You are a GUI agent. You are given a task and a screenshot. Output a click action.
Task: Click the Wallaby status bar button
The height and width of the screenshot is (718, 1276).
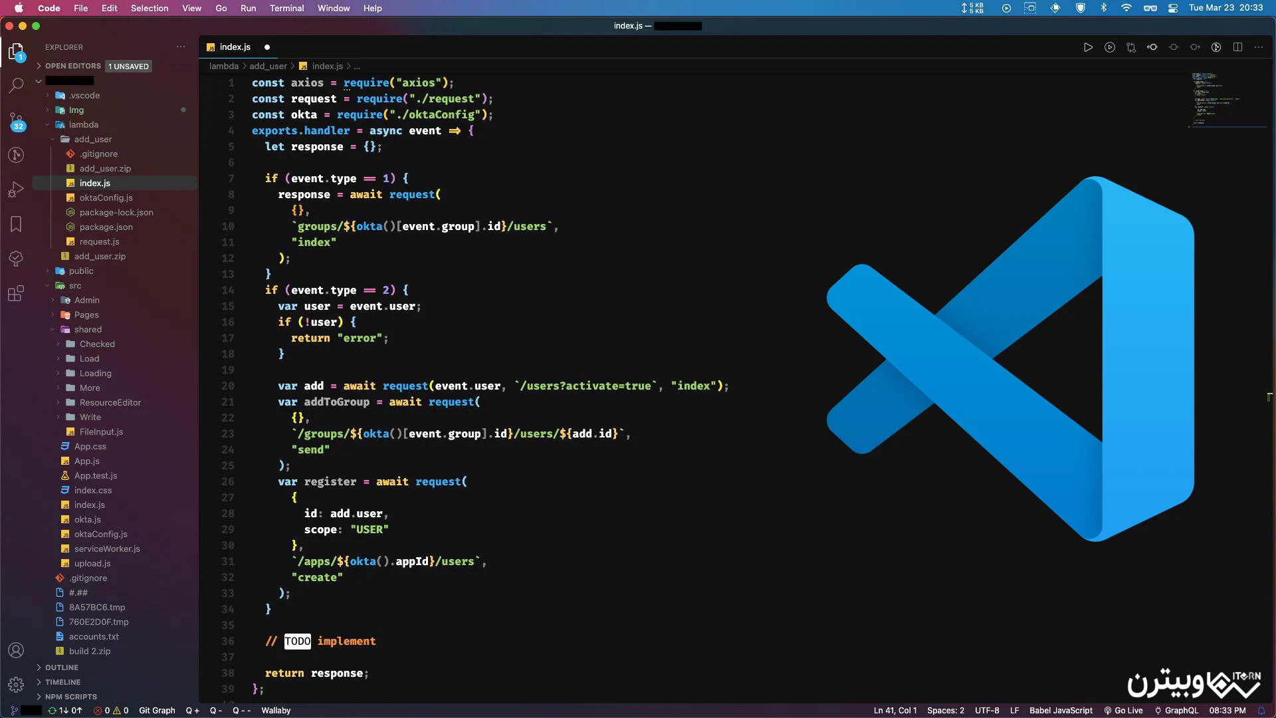tap(276, 710)
